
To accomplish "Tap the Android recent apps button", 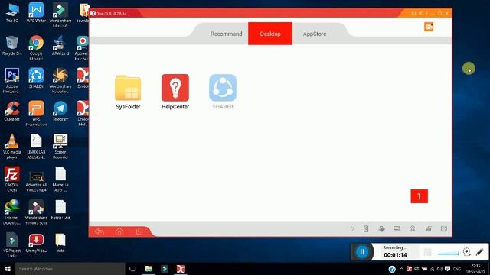I will click(139, 231).
